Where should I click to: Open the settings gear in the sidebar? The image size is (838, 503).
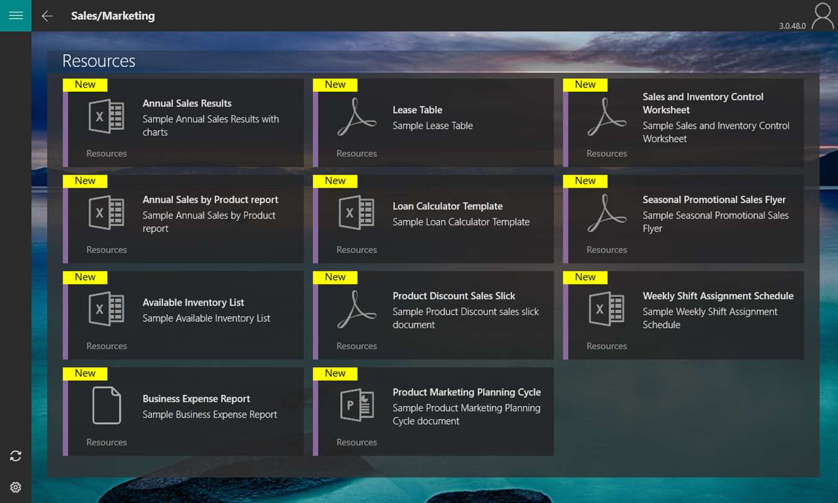tap(16, 487)
